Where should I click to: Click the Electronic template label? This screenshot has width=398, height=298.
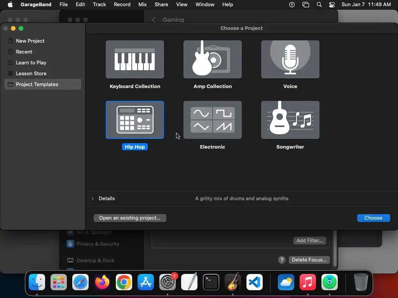pos(213,147)
